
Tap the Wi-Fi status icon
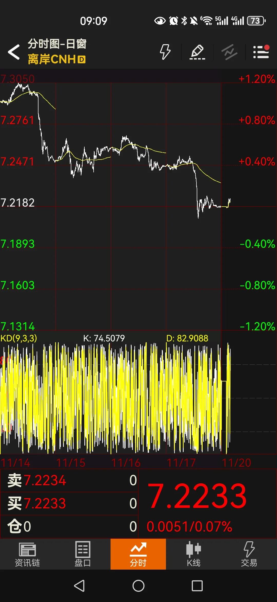206,21
